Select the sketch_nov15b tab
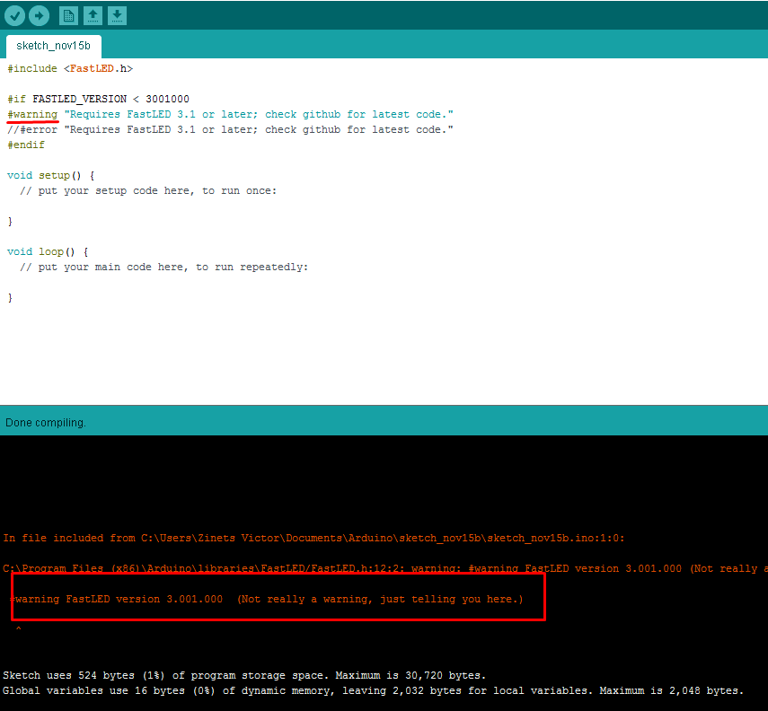The width and height of the screenshot is (768, 711). pyautogui.click(x=53, y=46)
